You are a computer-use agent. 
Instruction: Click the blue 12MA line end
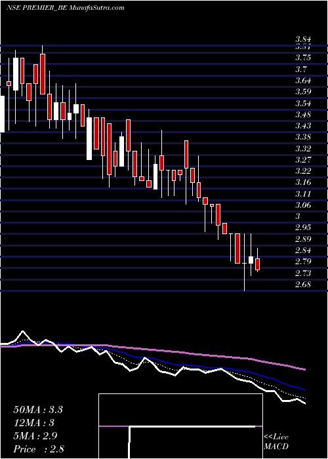pyautogui.click(x=304, y=389)
